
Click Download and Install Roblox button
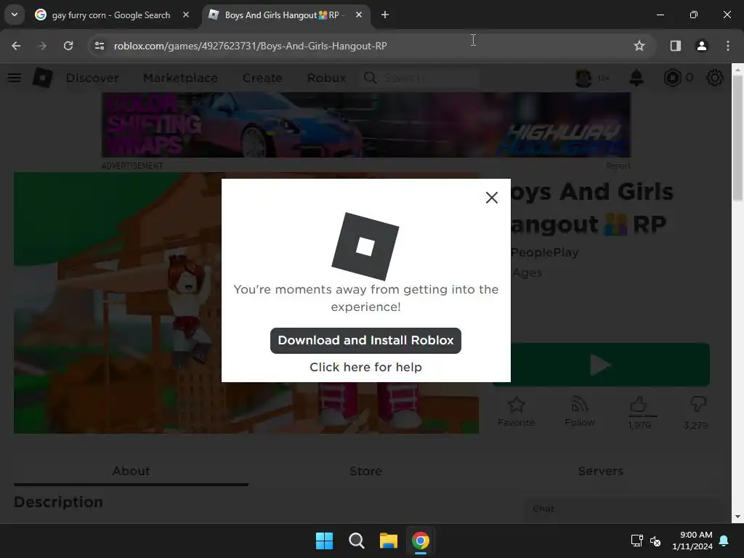tap(365, 340)
